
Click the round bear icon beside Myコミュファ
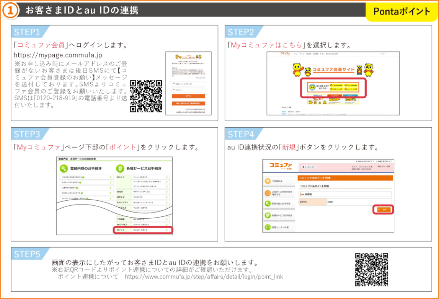point(312,87)
